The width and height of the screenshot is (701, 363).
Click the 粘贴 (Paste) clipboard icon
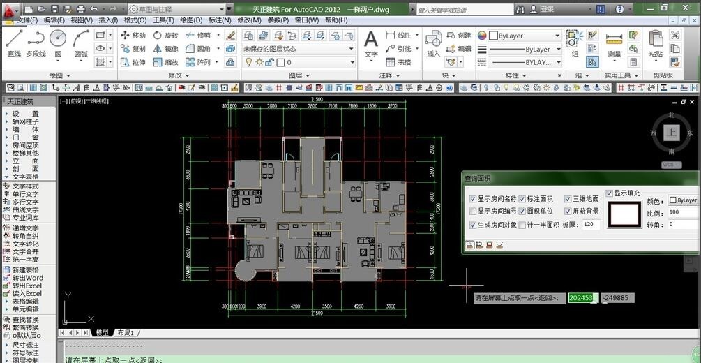656,43
